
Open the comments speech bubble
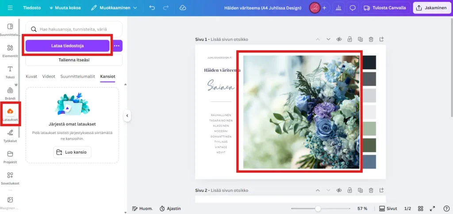coord(353,8)
